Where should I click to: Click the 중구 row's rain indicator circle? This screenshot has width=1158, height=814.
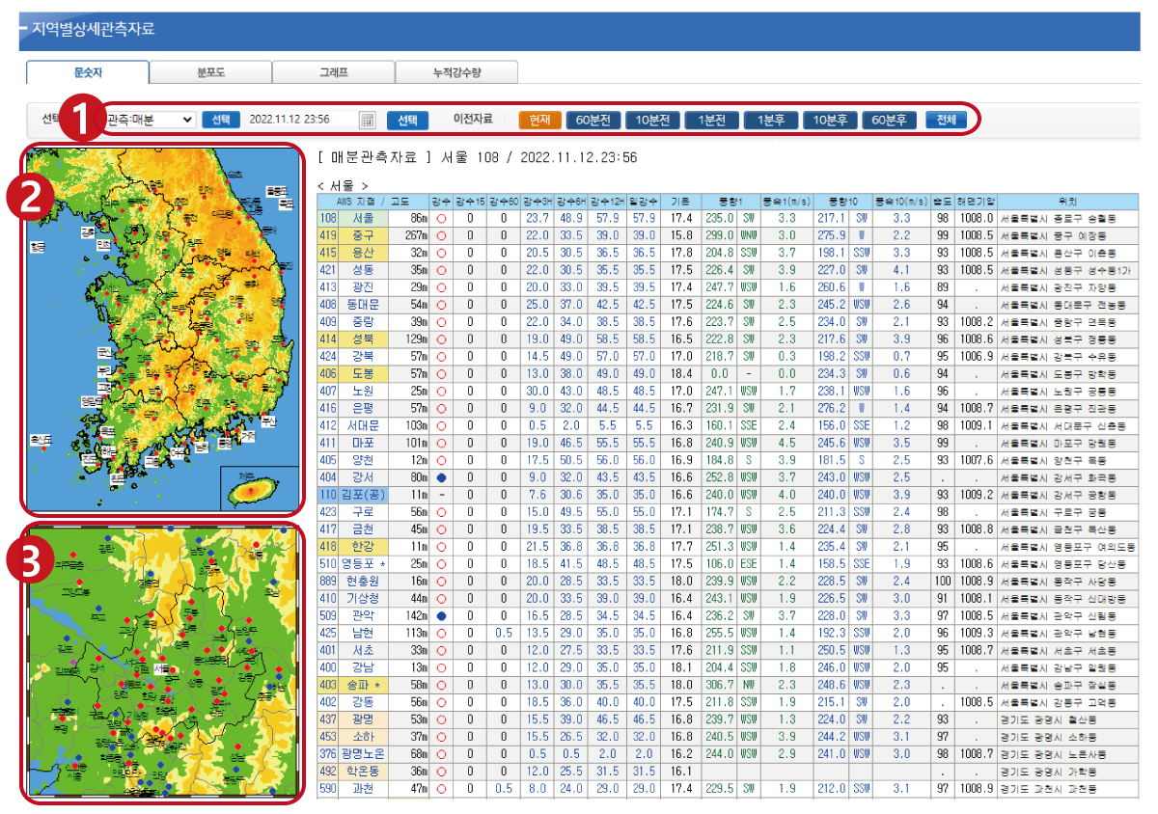pyautogui.click(x=441, y=235)
